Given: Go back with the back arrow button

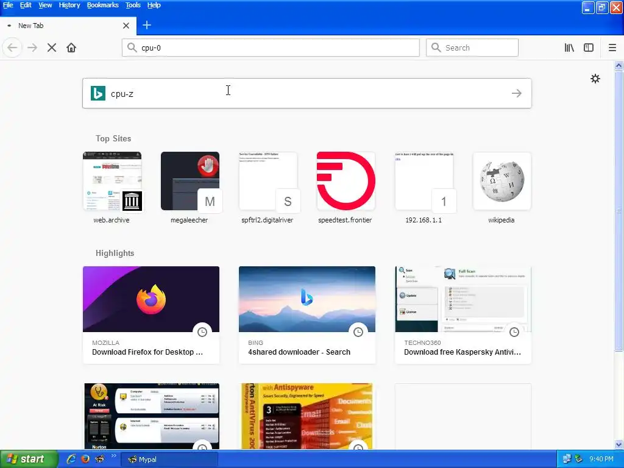Looking at the screenshot, I should click(x=12, y=48).
